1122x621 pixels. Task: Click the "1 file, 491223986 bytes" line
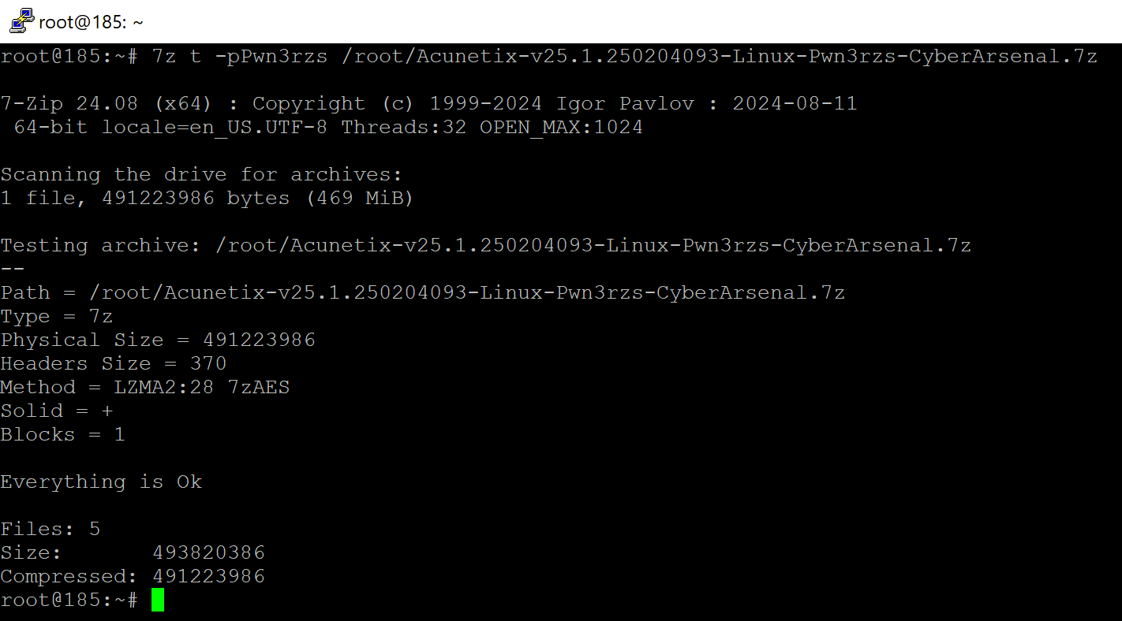pyautogui.click(x=207, y=199)
